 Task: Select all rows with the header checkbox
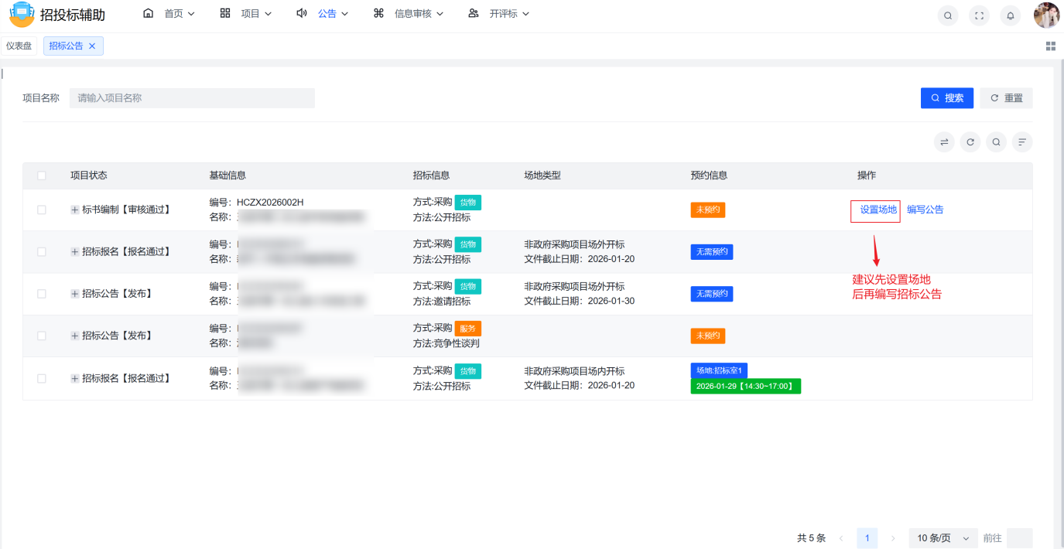point(41,176)
